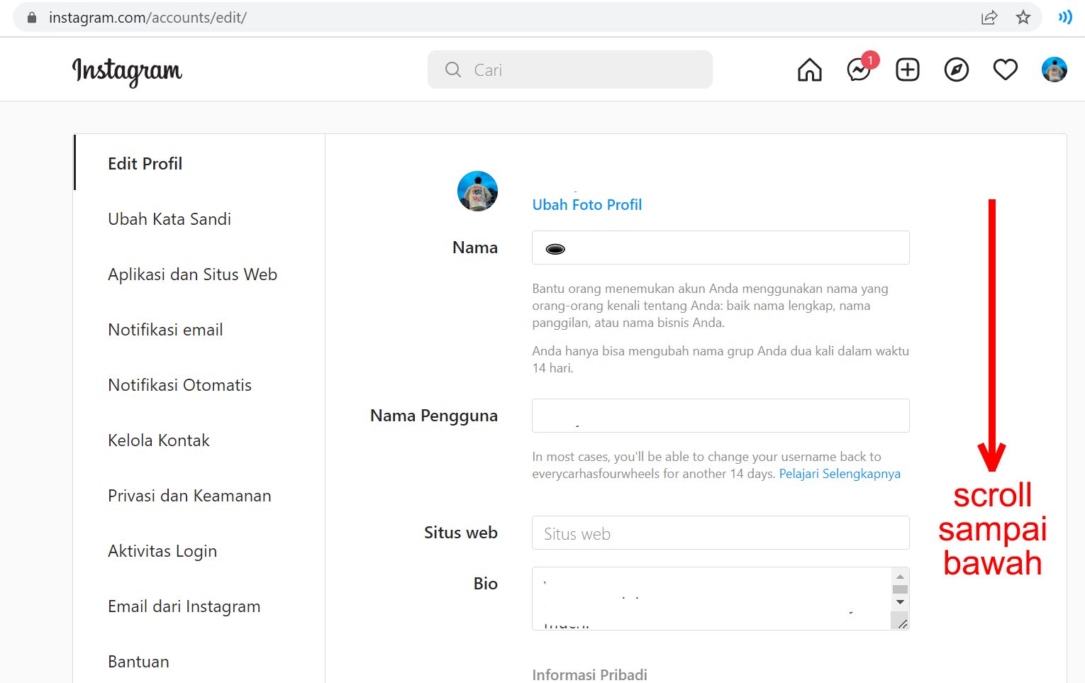Click the Nama Pengguna label
The width and height of the screenshot is (1085, 683).
click(x=434, y=416)
